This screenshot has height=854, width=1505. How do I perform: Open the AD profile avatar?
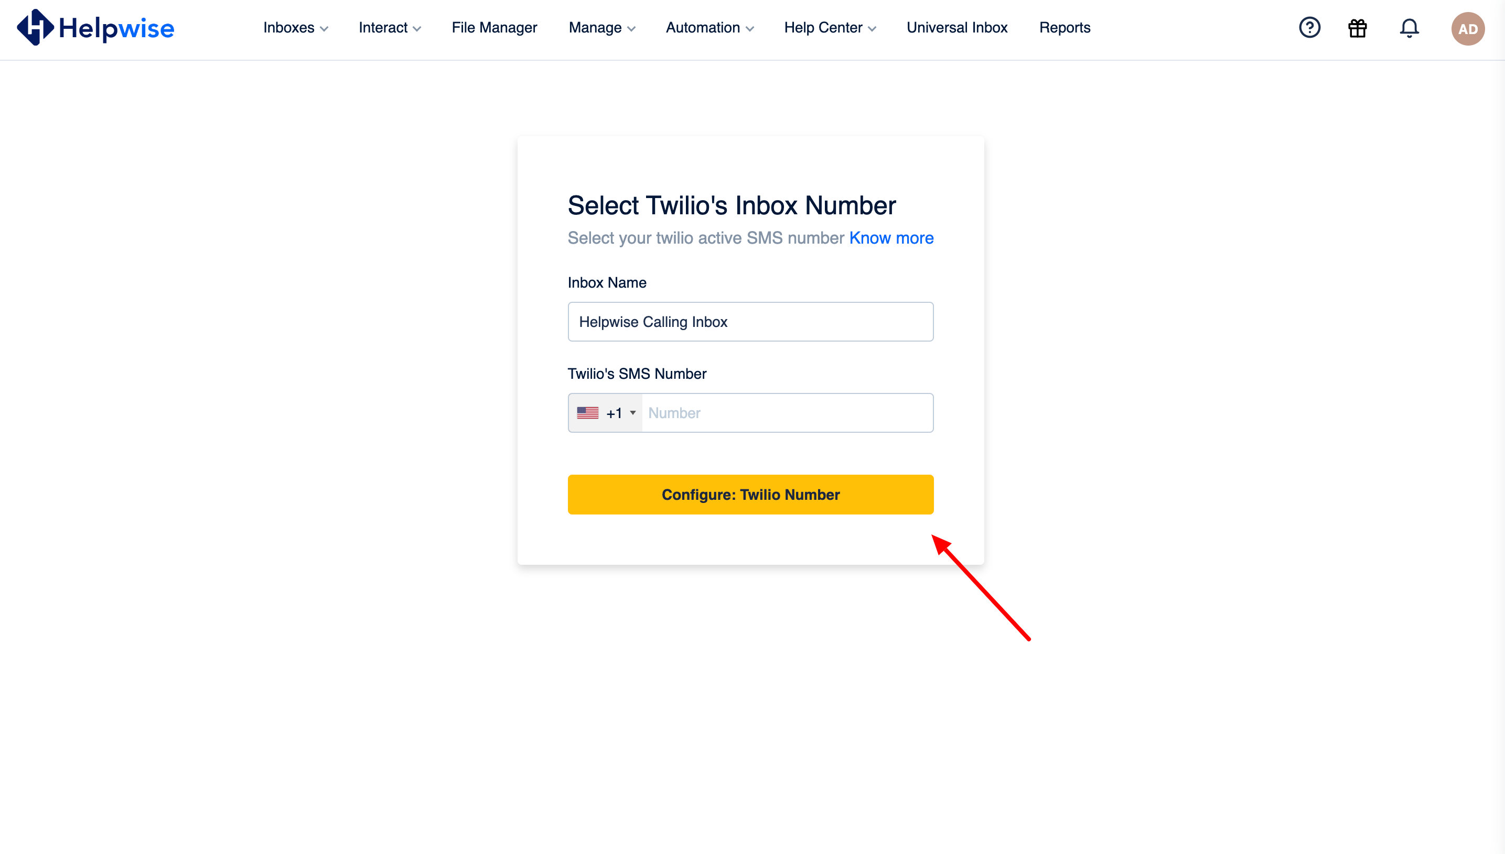1468,29
